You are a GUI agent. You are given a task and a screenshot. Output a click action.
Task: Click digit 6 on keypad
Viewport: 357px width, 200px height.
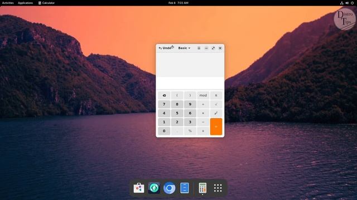coord(190,113)
